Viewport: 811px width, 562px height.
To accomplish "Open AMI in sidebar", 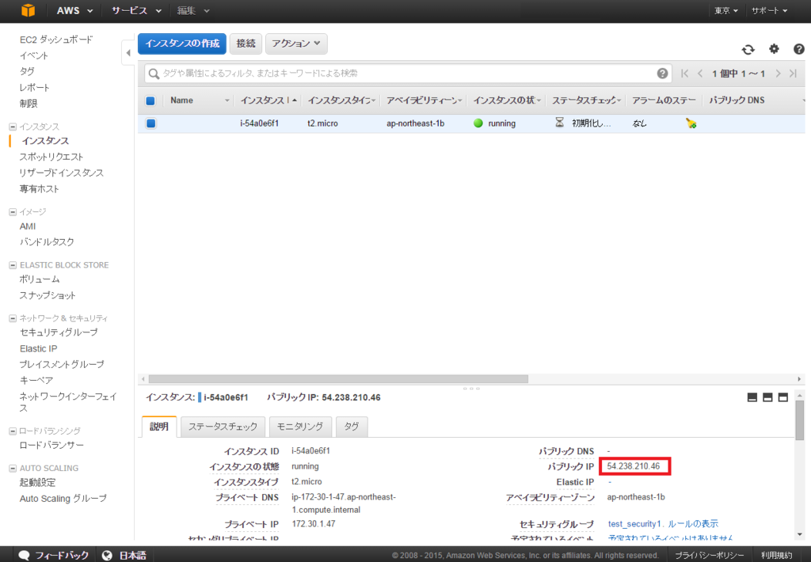I will 28,226.
